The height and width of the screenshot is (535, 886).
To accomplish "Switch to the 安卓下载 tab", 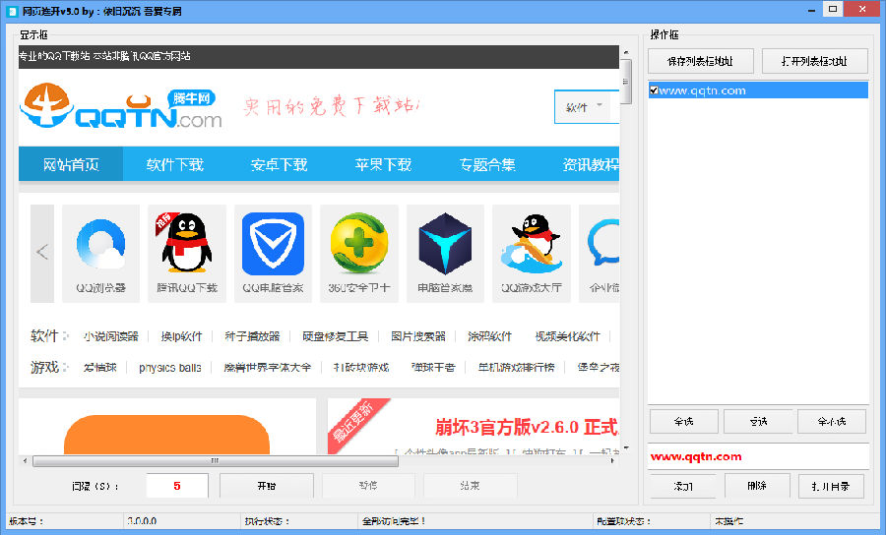I will tap(279, 164).
